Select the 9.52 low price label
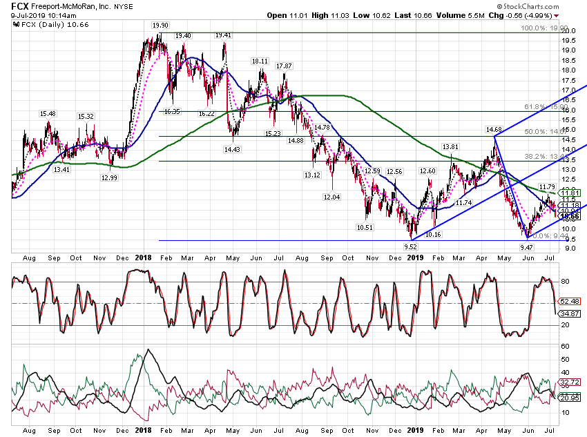Viewport: 587px width, 437px height. 410,247
